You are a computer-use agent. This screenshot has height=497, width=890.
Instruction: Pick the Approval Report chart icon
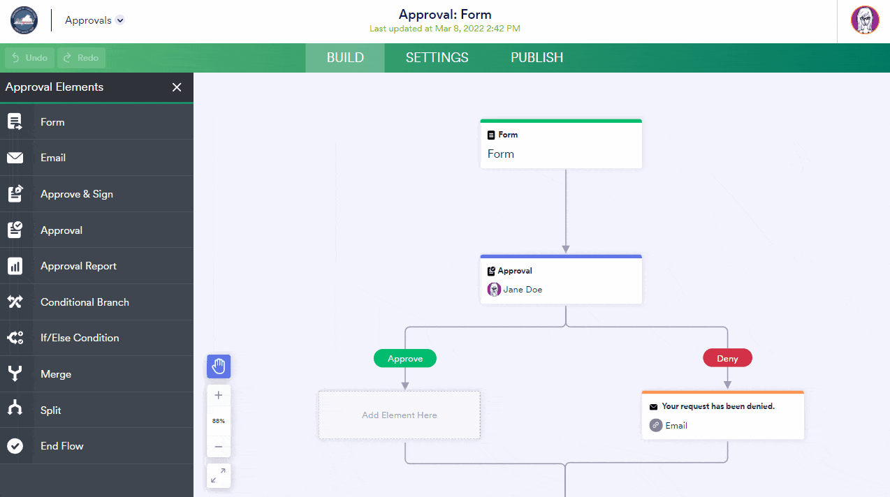tap(15, 266)
